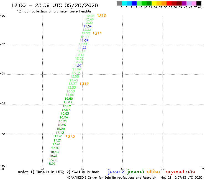
Task: Click the wave height value 17.72
Action: 52,160
